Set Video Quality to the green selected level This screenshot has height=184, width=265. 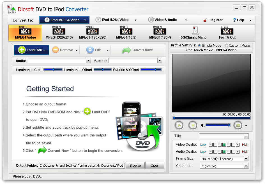pyautogui.click(x=224, y=145)
